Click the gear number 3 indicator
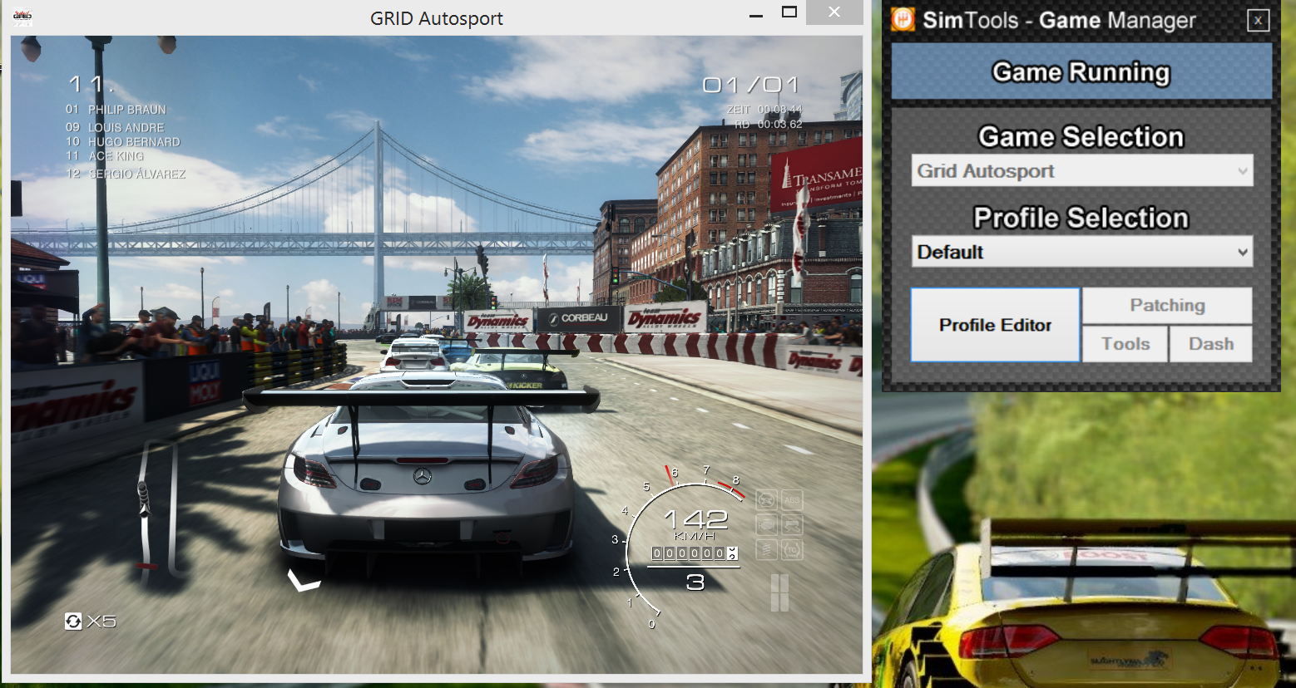Screen dimensions: 1296x688 (695, 582)
